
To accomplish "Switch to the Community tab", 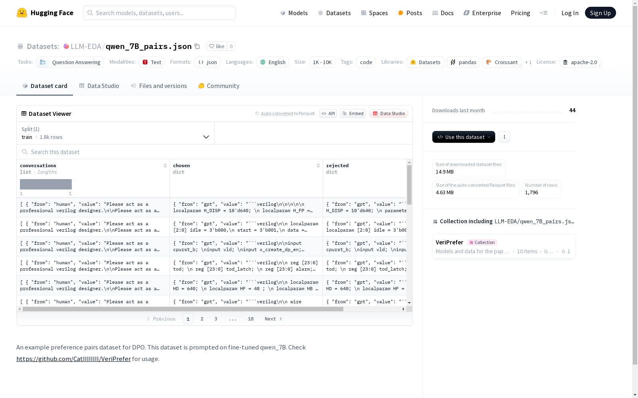I will click(219, 86).
